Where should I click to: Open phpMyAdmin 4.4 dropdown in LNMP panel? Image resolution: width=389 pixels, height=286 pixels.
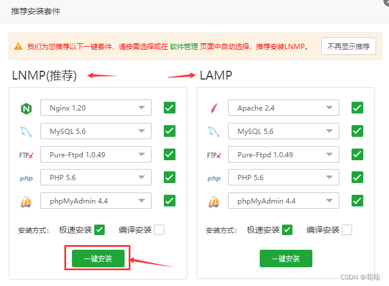[x=96, y=201]
